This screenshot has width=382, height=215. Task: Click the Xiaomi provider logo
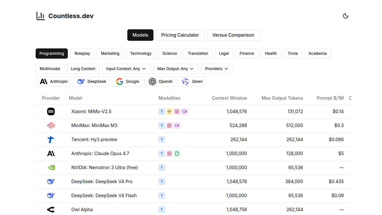[51, 111]
